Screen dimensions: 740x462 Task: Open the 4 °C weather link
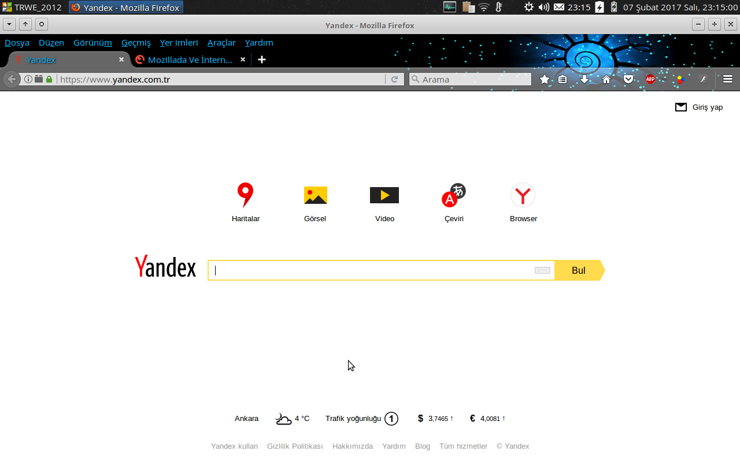pyautogui.click(x=293, y=419)
